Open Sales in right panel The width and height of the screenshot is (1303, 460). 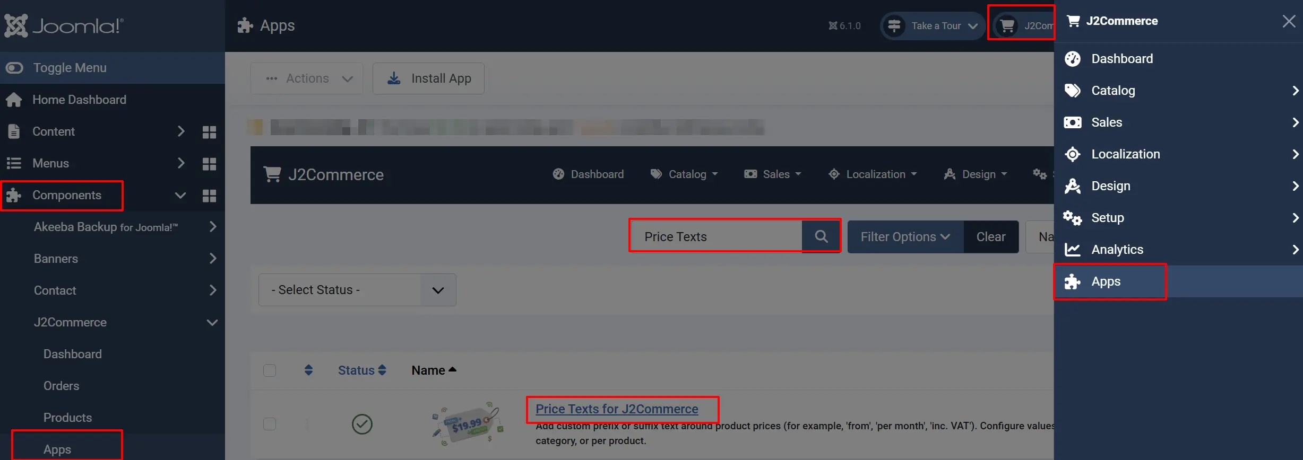(1178, 122)
